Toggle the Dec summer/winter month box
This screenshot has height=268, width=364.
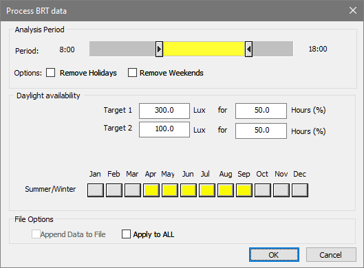pos(300,190)
